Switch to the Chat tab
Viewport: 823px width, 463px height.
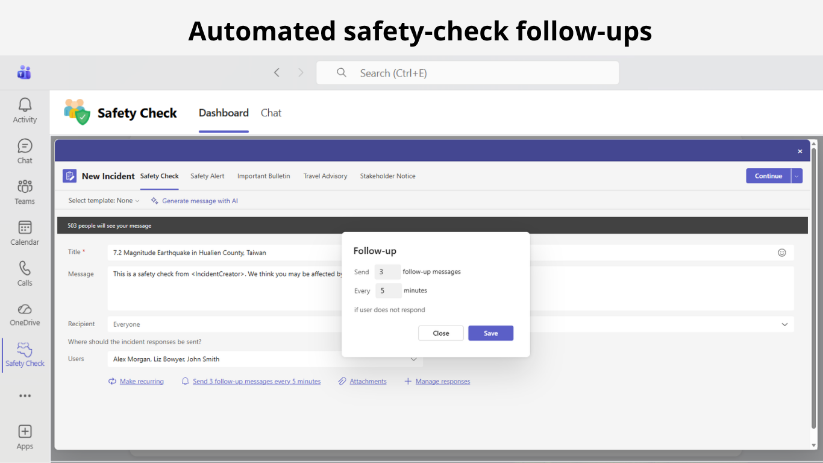pyautogui.click(x=271, y=113)
